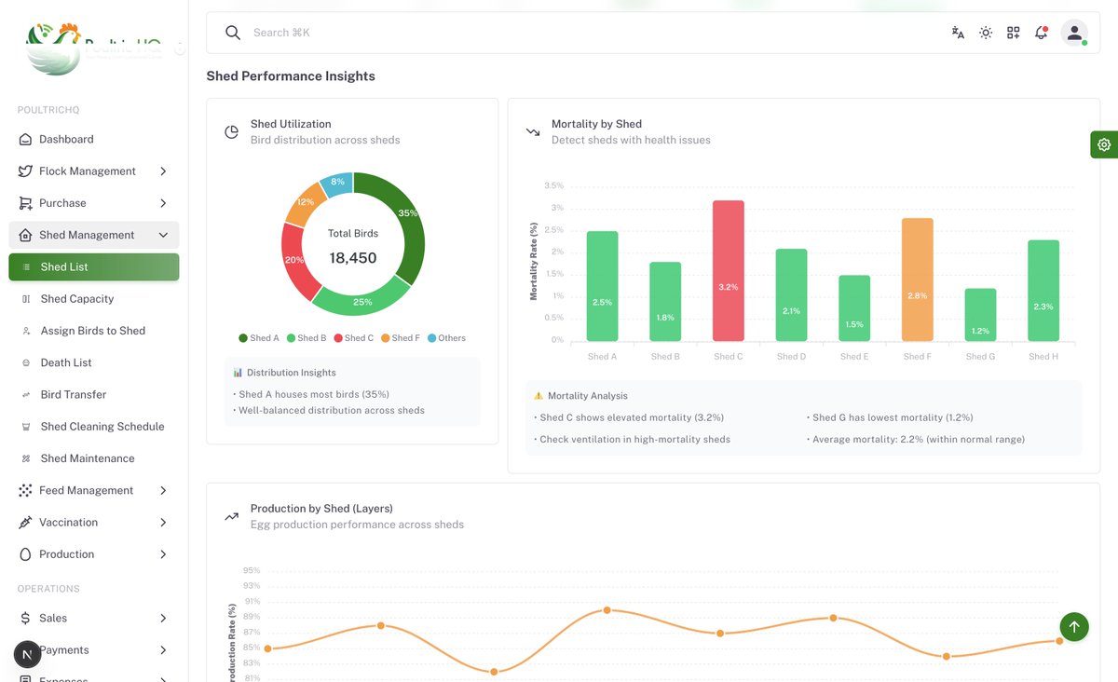The image size is (1118, 682).
Task: Click the scroll-to-top arrow button
Action: [x=1074, y=626]
